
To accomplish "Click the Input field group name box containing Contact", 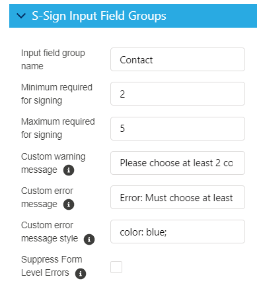I will coord(178,59).
